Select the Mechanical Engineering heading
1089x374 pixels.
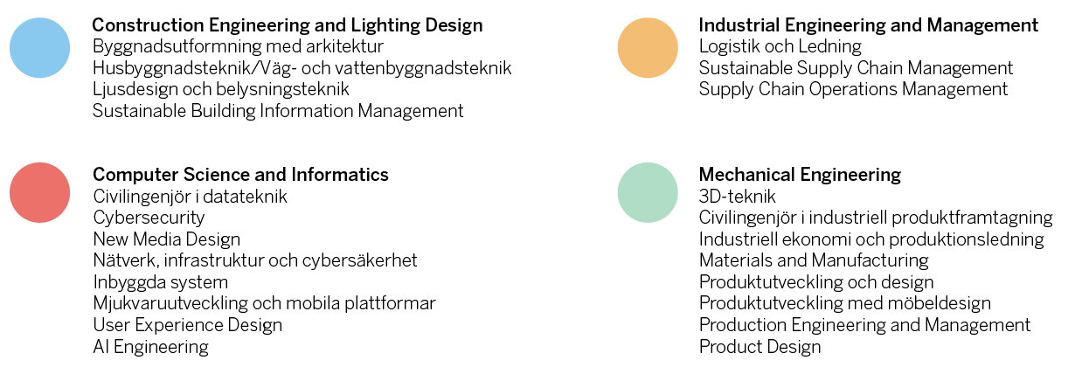coord(799,175)
